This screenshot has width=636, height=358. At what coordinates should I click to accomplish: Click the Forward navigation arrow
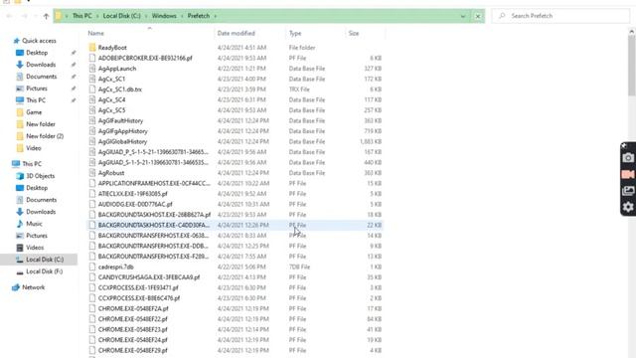tap(24, 16)
